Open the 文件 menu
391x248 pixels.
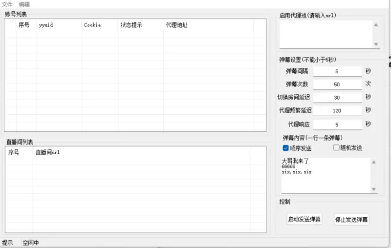point(7,4)
